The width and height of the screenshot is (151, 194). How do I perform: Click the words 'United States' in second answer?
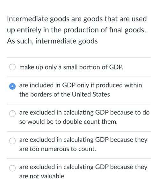click(91, 94)
